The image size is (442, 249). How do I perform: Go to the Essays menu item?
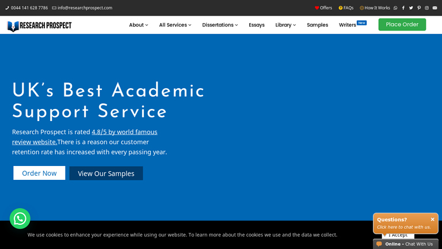[257, 25]
